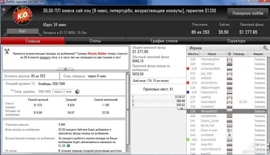The height and width of the screenshot is (155, 270).
Task: Click the red note tag for smiechu0808
Action: tap(188, 69)
